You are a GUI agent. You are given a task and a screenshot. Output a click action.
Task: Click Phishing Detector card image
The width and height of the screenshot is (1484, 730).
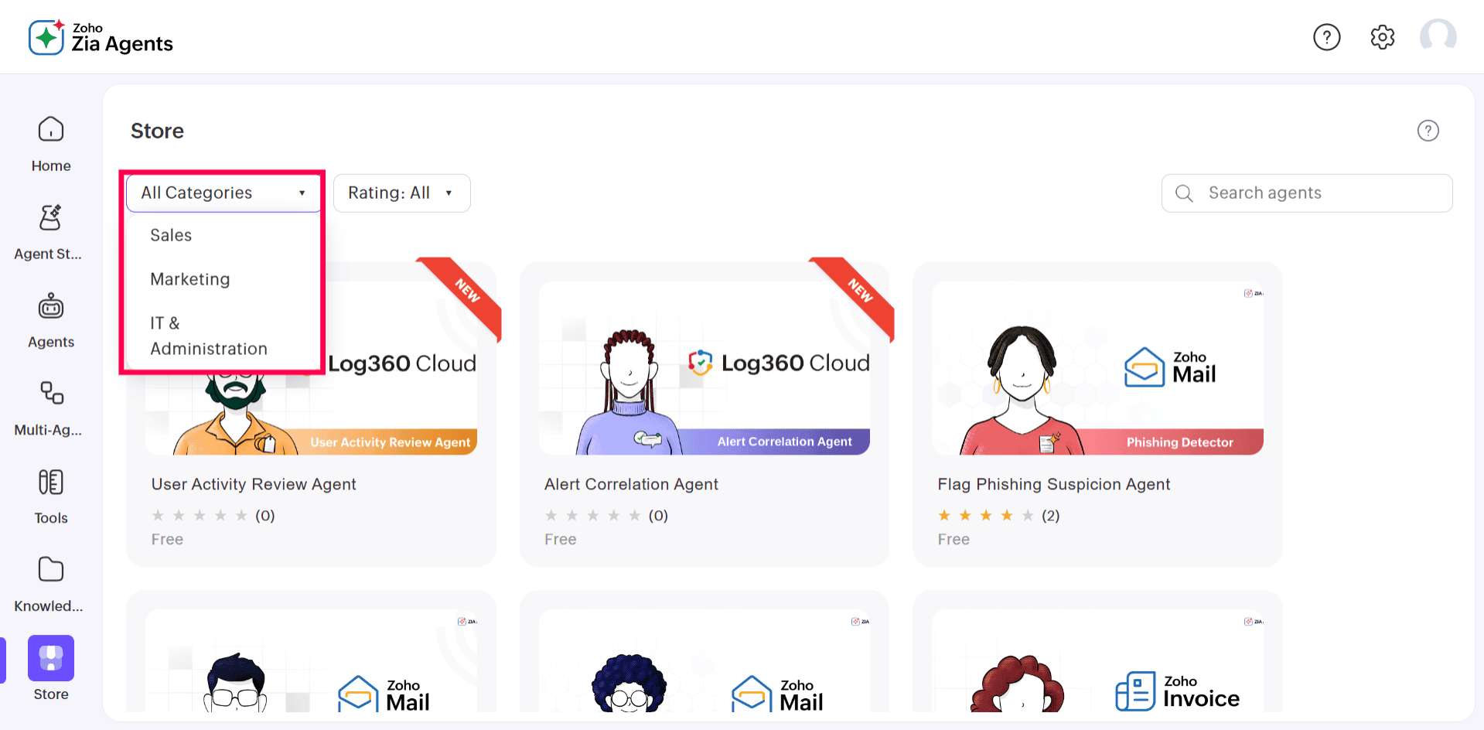pyautogui.click(x=1097, y=368)
